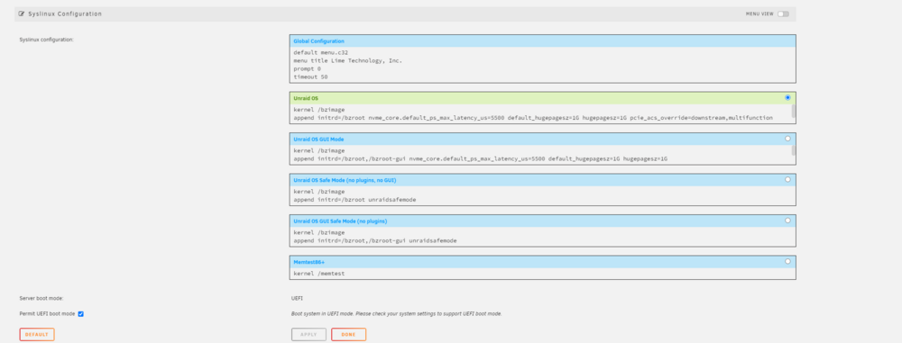
Task: Click the Unraid OS GUI Mode header label
Action: point(318,139)
